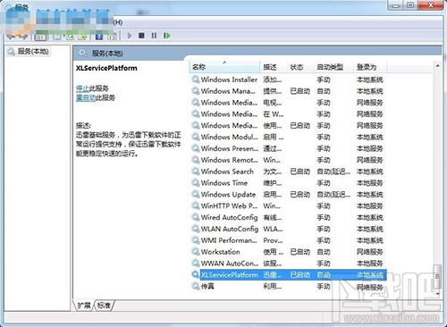Click the gear icon of Windows Search
The width and height of the screenshot is (447, 327).
click(196, 172)
